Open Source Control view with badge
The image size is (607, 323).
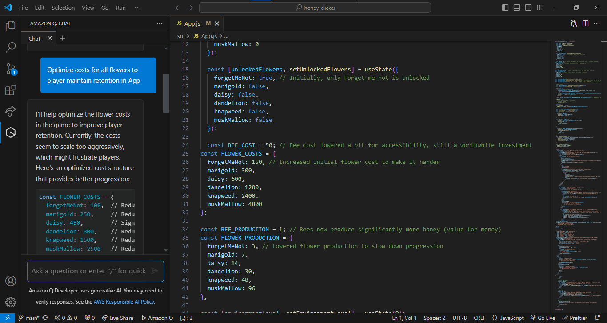[11, 69]
